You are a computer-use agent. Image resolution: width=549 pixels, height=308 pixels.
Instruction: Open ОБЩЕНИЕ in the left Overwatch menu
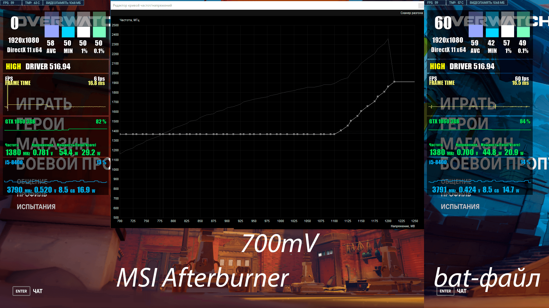(x=32, y=182)
